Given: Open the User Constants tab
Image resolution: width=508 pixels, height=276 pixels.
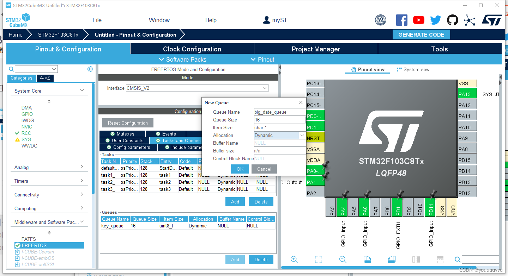Looking at the screenshot, I should click(124, 140).
